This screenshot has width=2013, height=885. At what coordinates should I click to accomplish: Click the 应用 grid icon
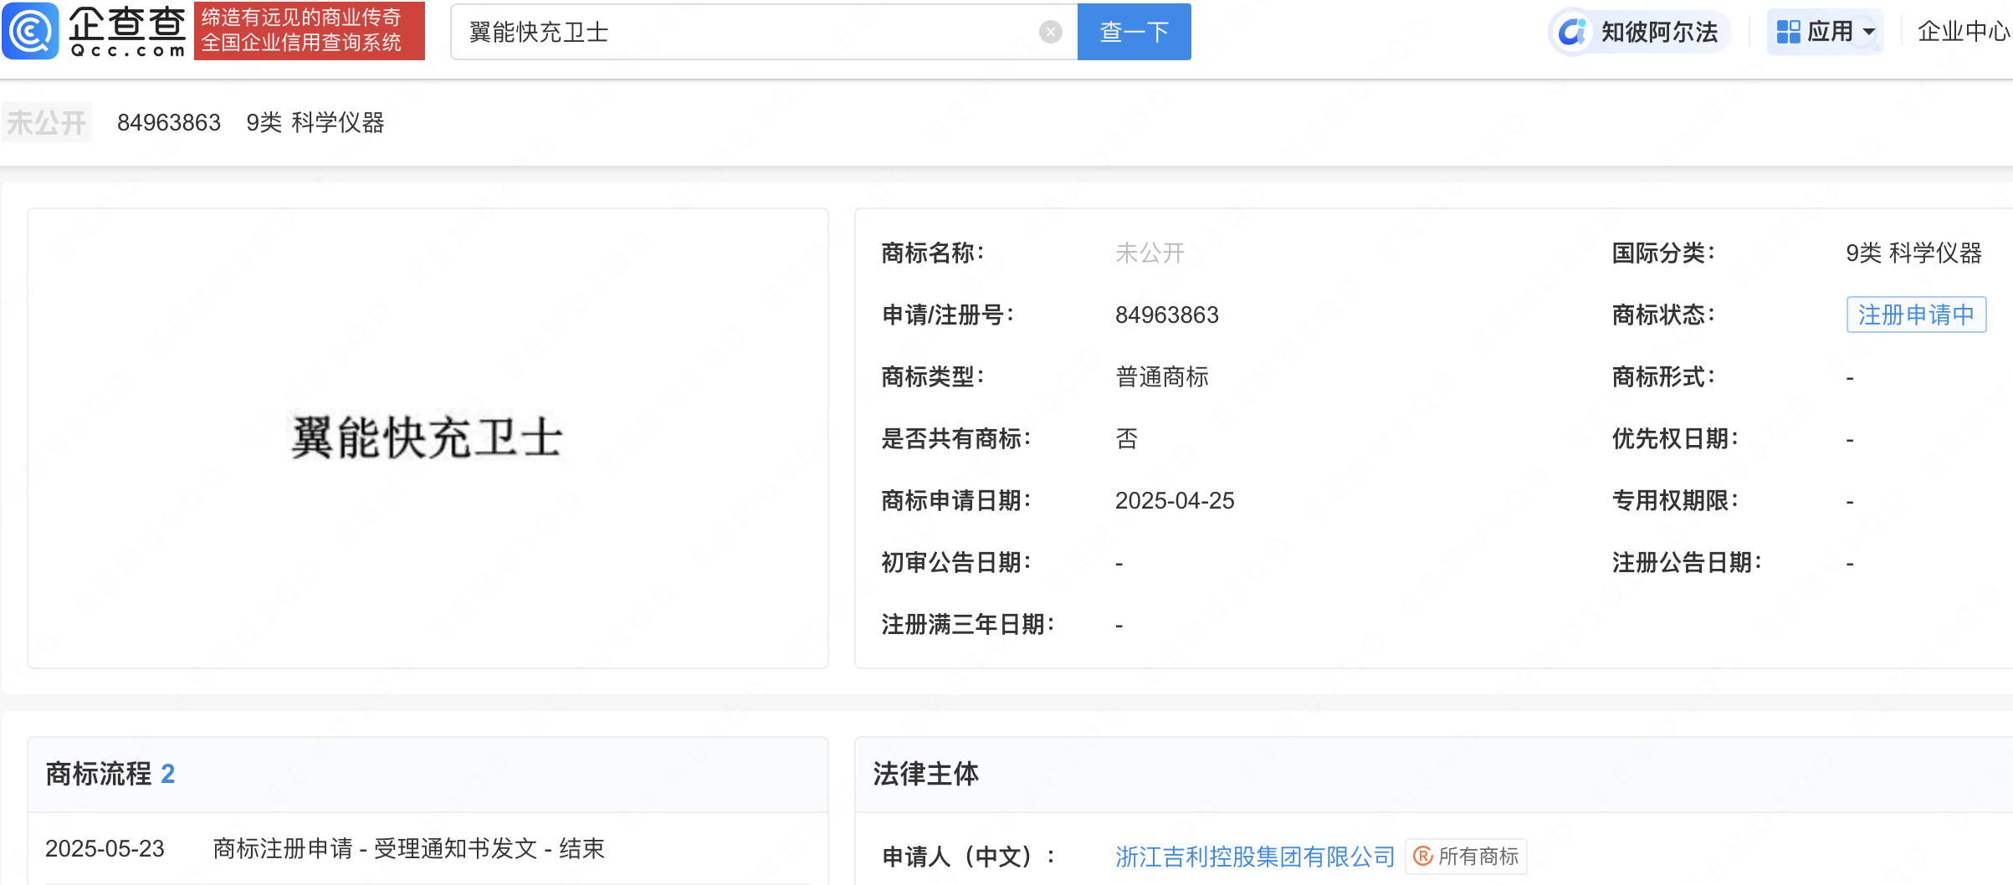pos(1788,32)
